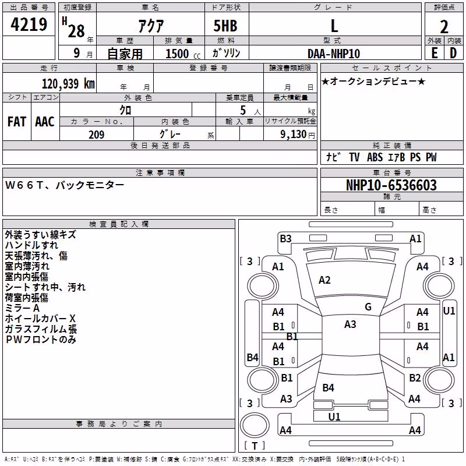This screenshot has width=466, height=466.
Task: Click the grade value L
Action: coord(334,26)
